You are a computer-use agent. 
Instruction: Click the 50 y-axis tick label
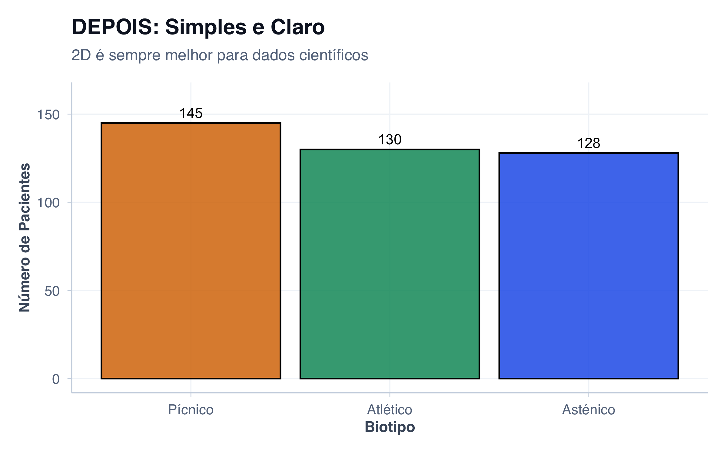[52, 291]
